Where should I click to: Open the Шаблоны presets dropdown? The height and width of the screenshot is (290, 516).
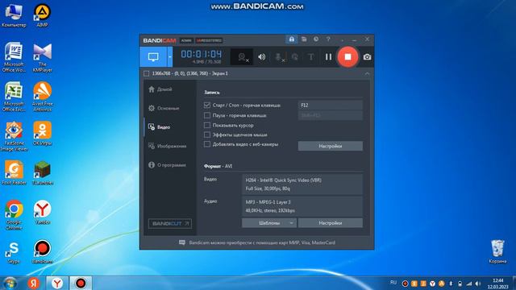pyautogui.click(x=269, y=223)
